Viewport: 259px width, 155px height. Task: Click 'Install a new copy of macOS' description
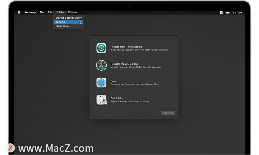coord(136,67)
